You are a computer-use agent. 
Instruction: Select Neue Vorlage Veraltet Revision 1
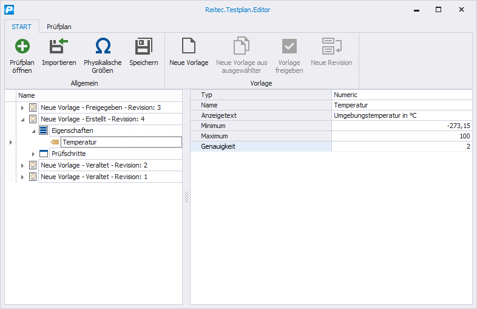pos(94,177)
